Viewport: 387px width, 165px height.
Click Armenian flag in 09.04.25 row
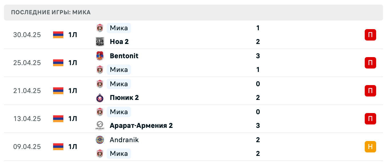(58, 147)
